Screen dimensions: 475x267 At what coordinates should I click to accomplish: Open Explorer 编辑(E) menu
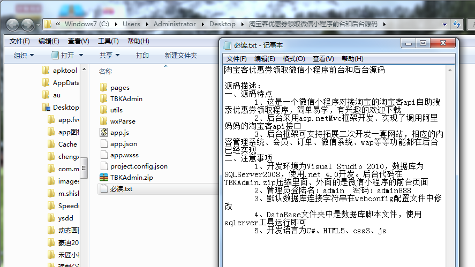coord(49,41)
